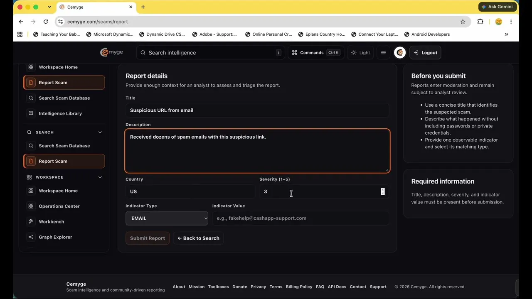The width and height of the screenshot is (532, 299).
Task: Open the API Docs footer link
Action: coord(337,287)
